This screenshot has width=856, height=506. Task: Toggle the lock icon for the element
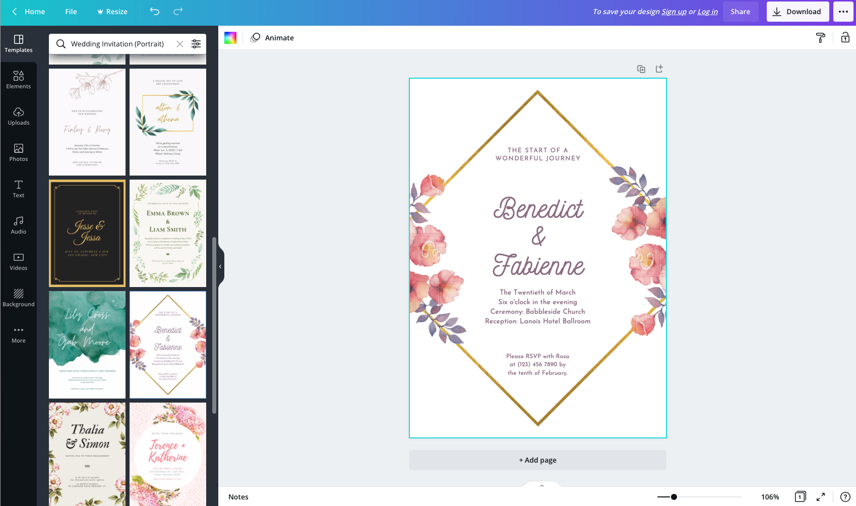845,38
